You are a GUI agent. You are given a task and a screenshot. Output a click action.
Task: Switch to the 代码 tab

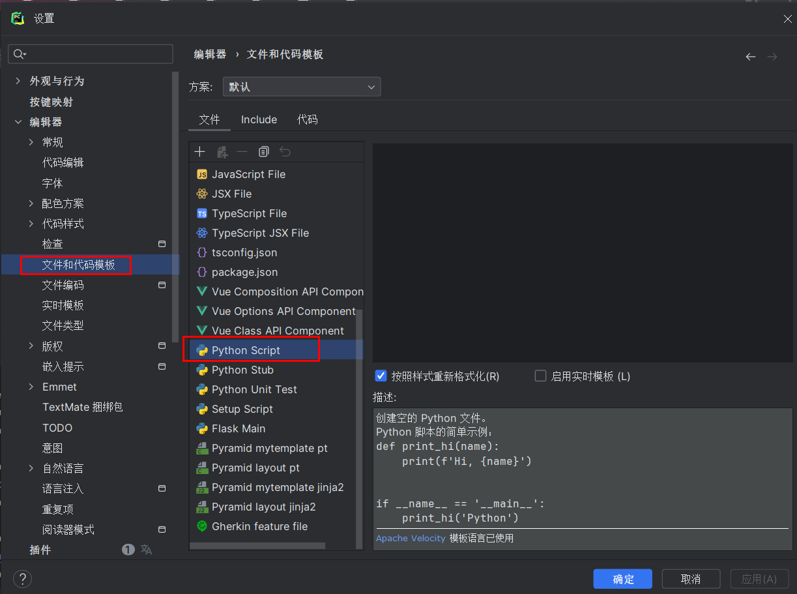coord(308,119)
